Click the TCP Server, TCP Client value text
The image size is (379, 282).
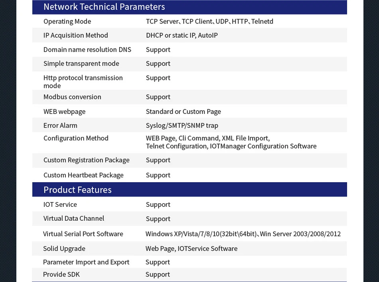tap(209, 21)
